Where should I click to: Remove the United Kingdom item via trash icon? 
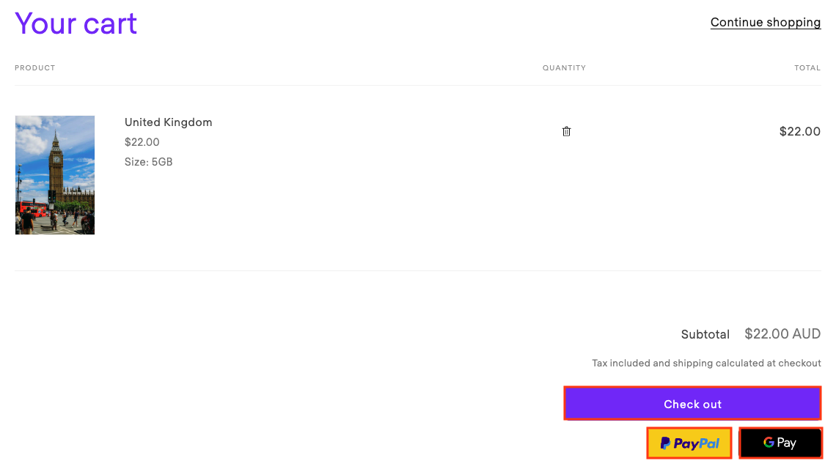(566, 131)
